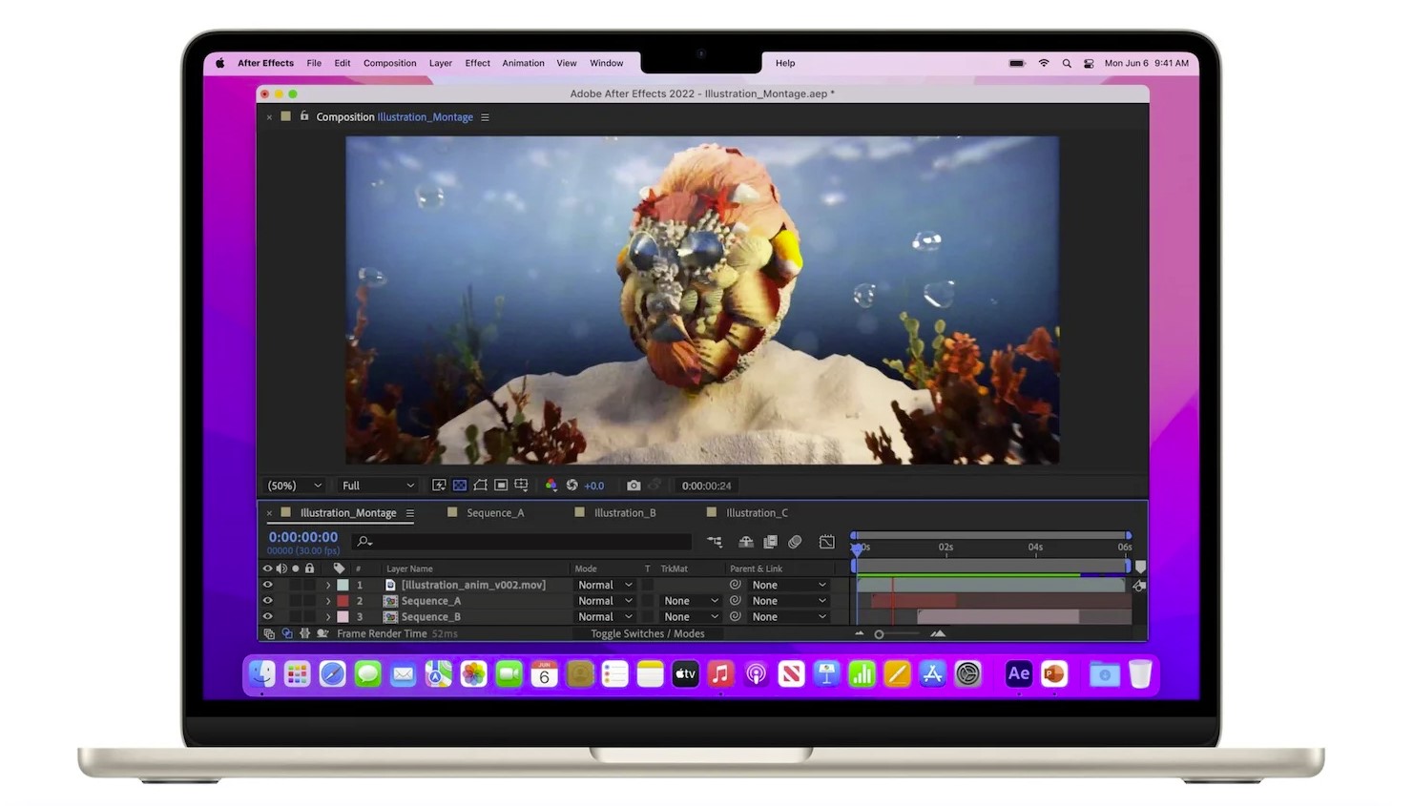Take a snapshot with the camera icon
1413x806 pixels.
click(x=634, y=486)
